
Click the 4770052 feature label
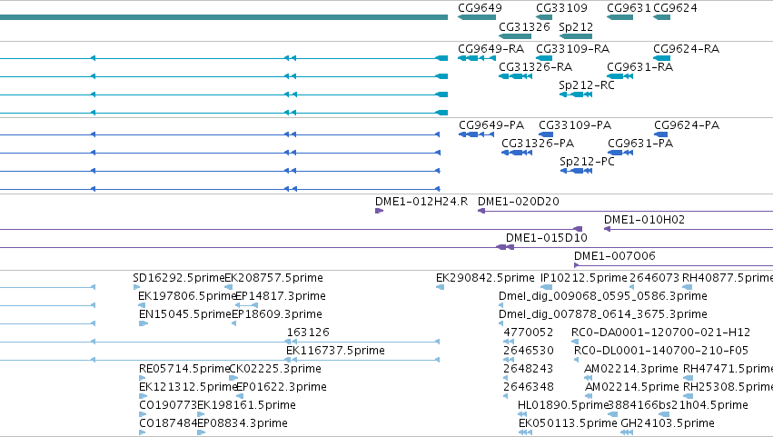click(x=528, y=333)
